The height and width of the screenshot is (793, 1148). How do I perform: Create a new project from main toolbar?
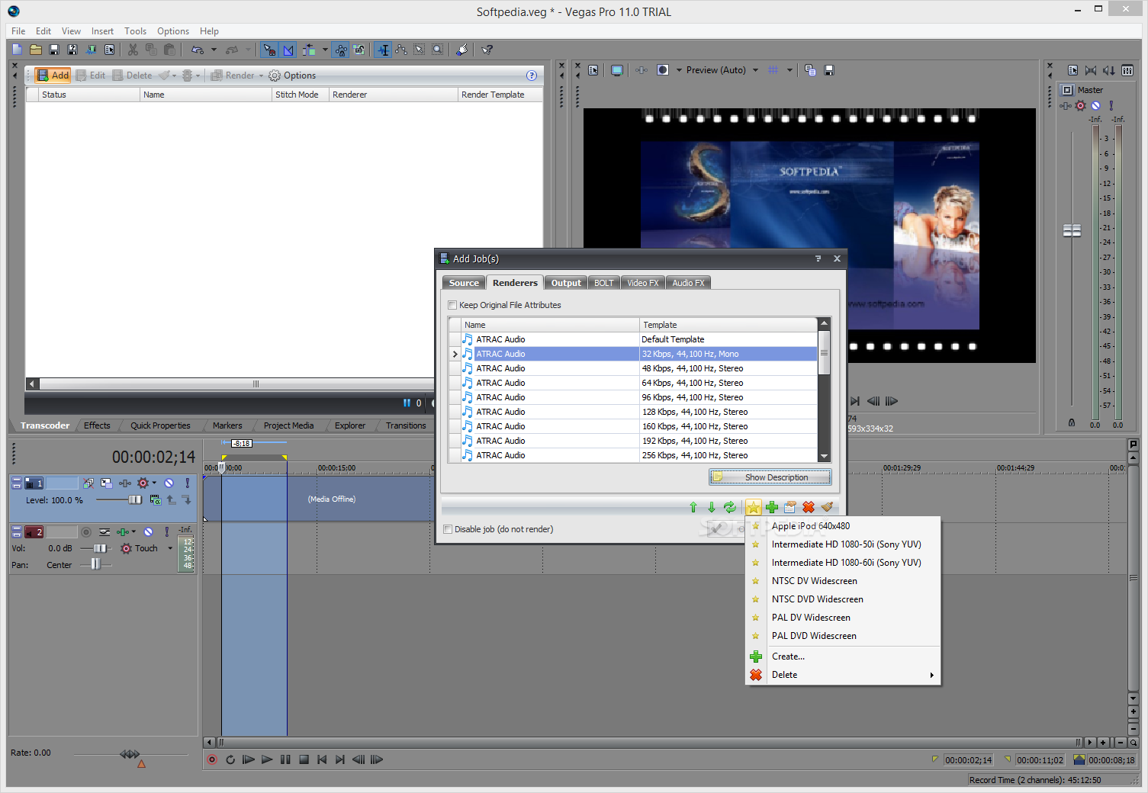(x=18, y=50)
